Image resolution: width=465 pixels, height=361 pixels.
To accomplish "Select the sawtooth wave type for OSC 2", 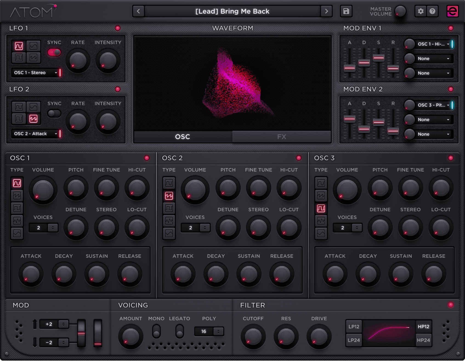I will tap(169, 195).
